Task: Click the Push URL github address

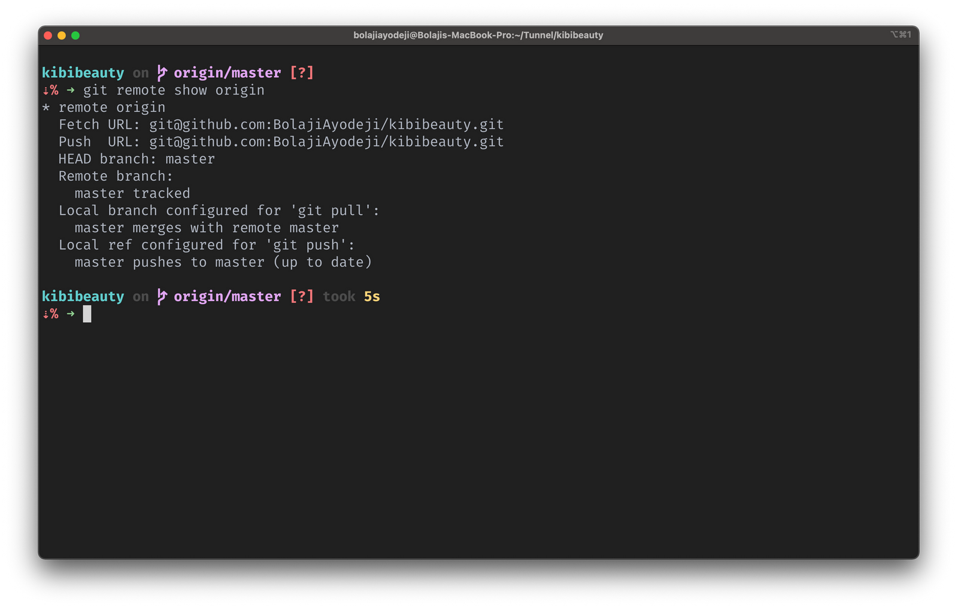Action: 326,142
